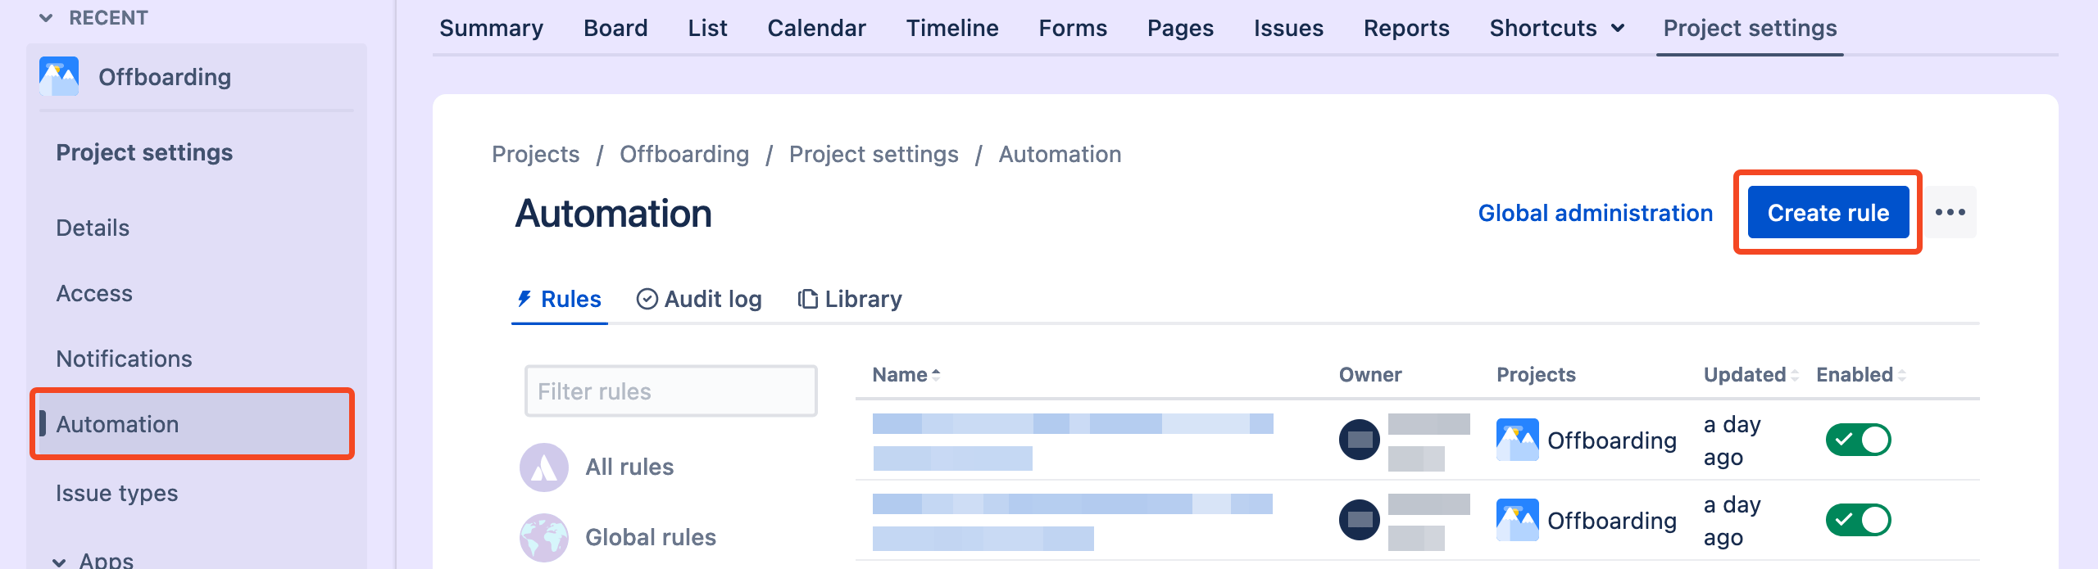2098x569 pixels.
Task: Switch to the Forms tab
Action: pyautogui.click(x=1073, y=28)
